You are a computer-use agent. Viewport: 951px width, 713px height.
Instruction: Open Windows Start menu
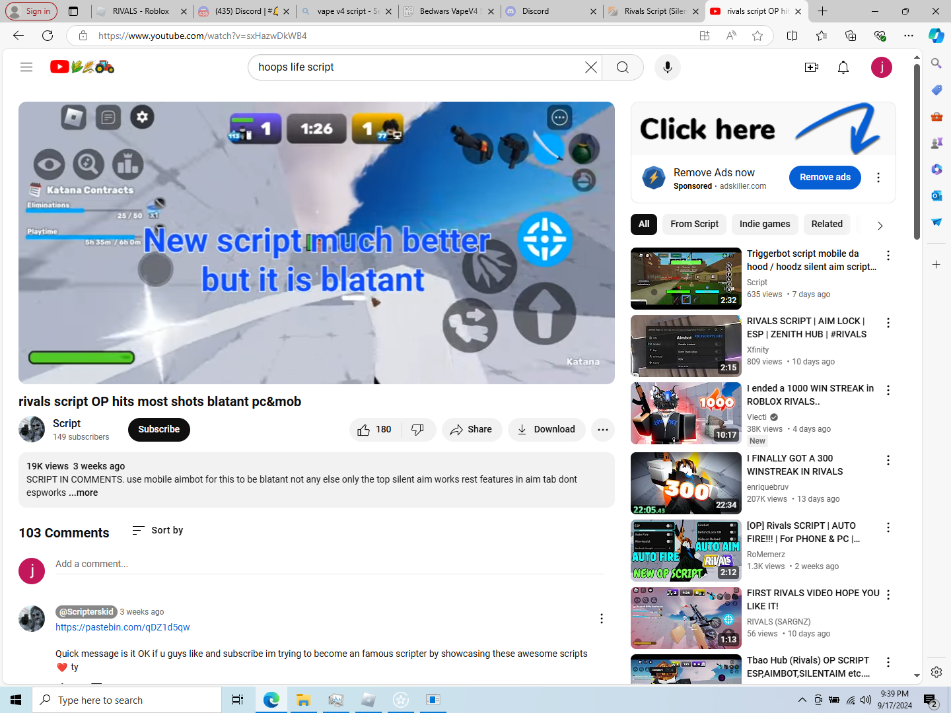coord(16,700)
